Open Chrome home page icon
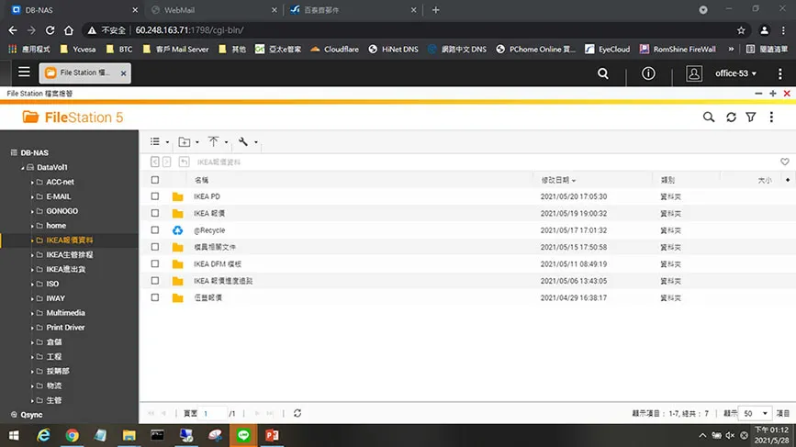This screenshot has width=796, height=447. click(x=69, y=30)
